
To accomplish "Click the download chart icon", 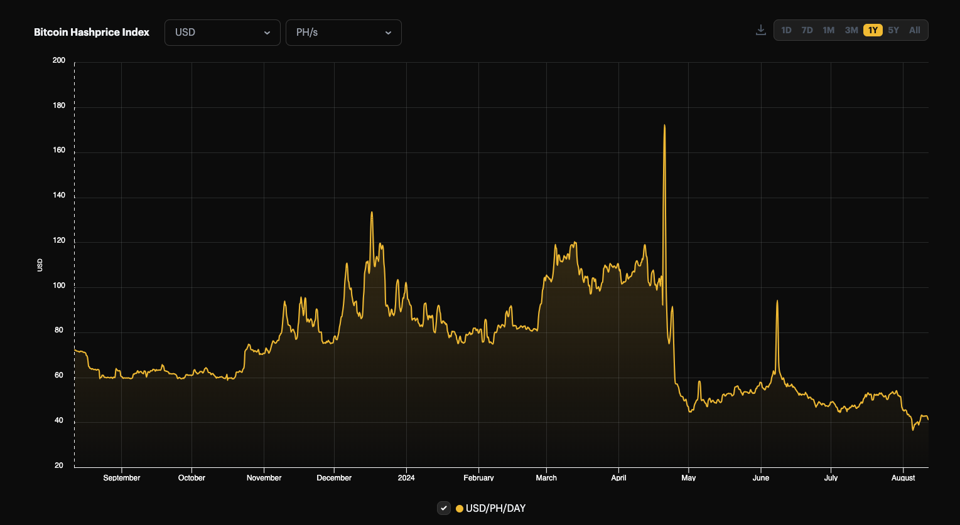I will coord(760,29).
